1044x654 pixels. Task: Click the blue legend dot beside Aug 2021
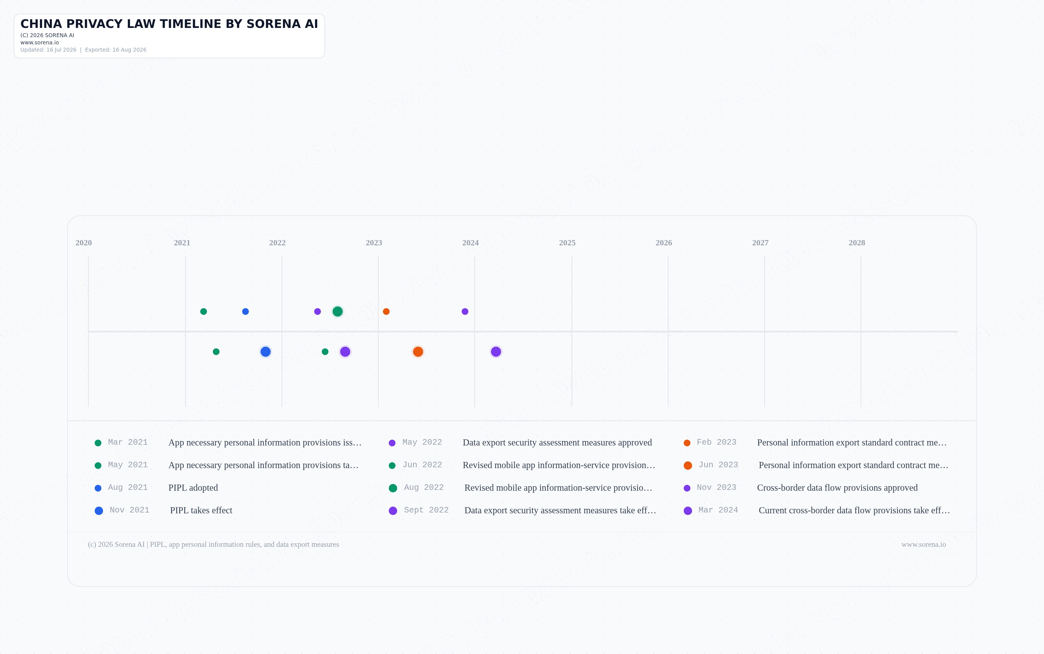(x=98, y=488)
